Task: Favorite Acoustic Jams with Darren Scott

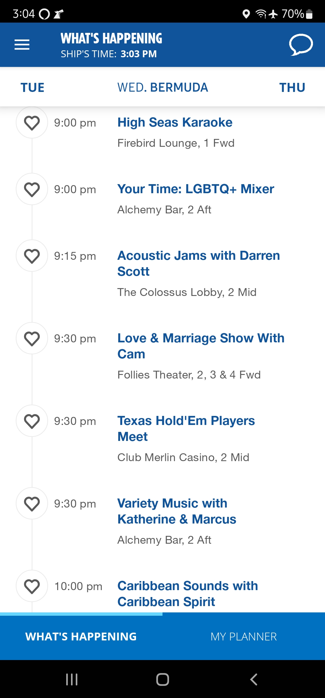Action: click(x=32, y=256)
